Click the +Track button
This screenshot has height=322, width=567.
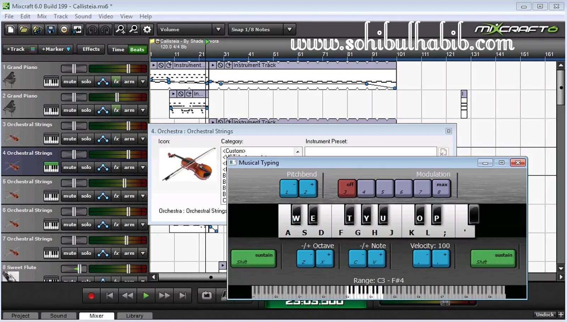click(x=16, y=49)
